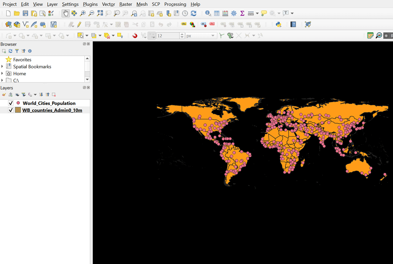Click the Browser panel scroll down arrow

(87, 79)
